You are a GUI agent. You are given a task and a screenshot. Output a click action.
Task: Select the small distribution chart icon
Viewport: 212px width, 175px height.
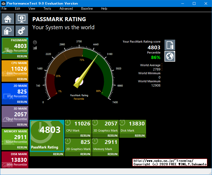[x=35, y=48]
